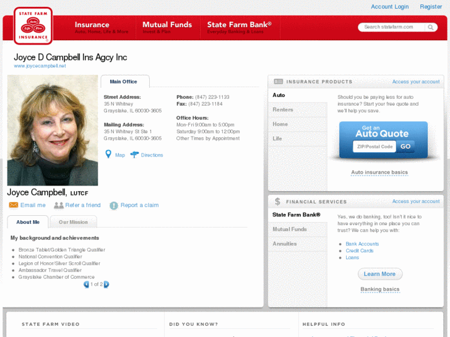Go to next achievements page arrow
Screen dimensions: 450x337
(x=106, y=284)
